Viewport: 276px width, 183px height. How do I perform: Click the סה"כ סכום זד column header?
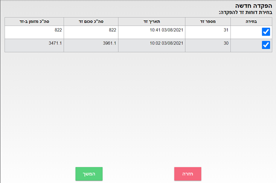pyautogui.click(x=91, y=21)
